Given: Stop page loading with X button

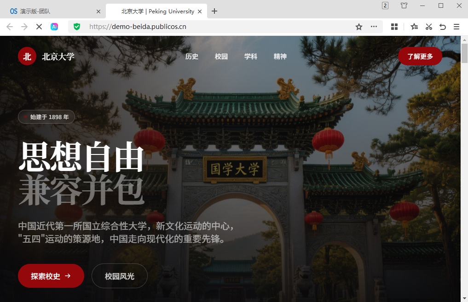Looking at the screenshot, I should click(39, 27).
